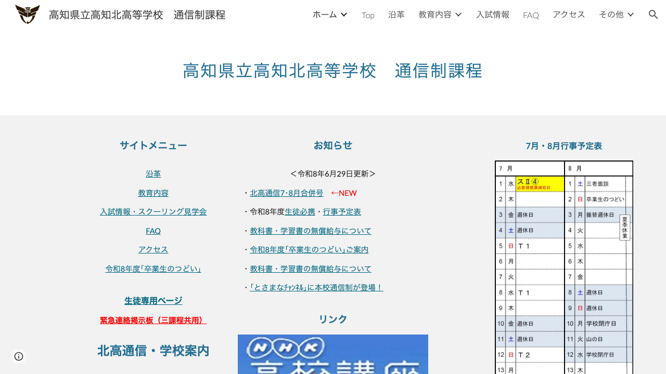666x374 pixels.
Task: Click the large page title 高知県立高知北高等学校 通信制課程
Action: point(333,71)
